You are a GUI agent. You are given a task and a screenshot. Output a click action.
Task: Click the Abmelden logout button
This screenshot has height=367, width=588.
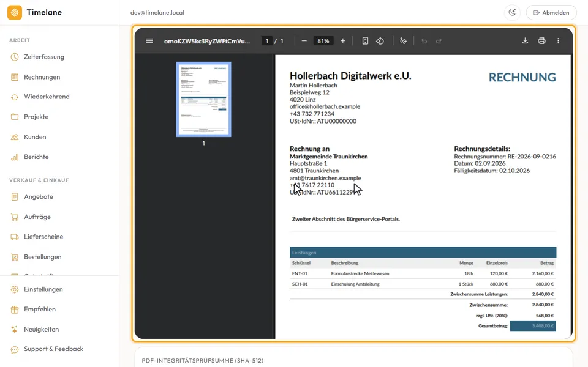coord(551,12)
